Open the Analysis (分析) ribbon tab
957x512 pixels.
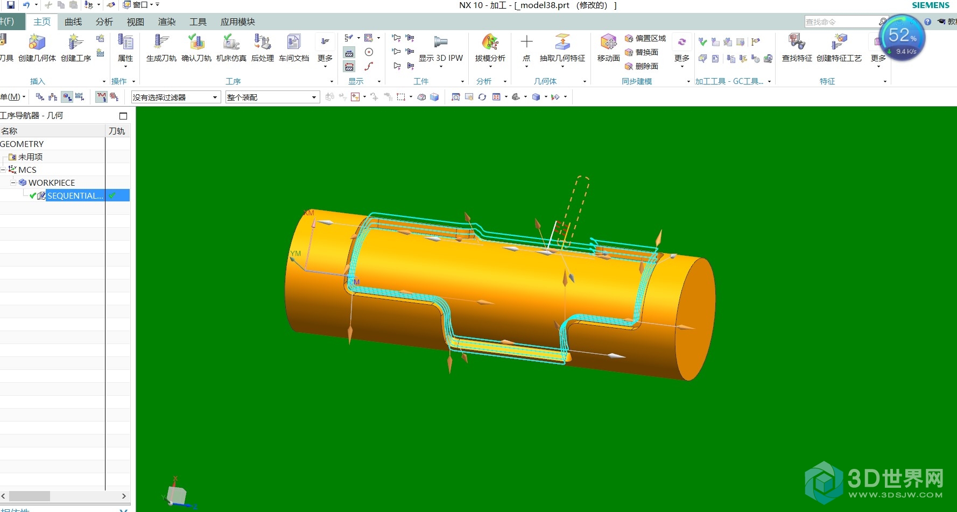(104, 22)
